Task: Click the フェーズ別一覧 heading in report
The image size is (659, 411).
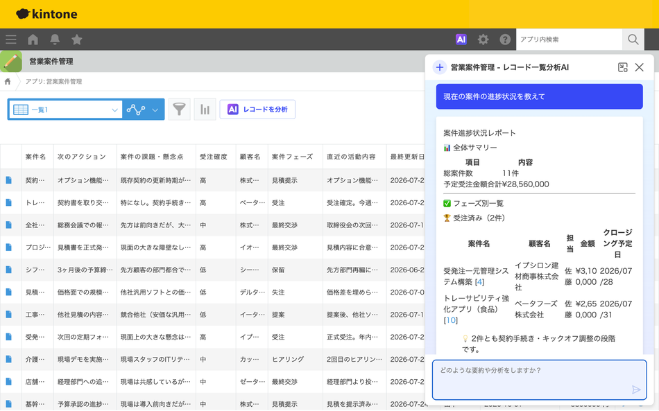Action: click(x=474, y=204)
